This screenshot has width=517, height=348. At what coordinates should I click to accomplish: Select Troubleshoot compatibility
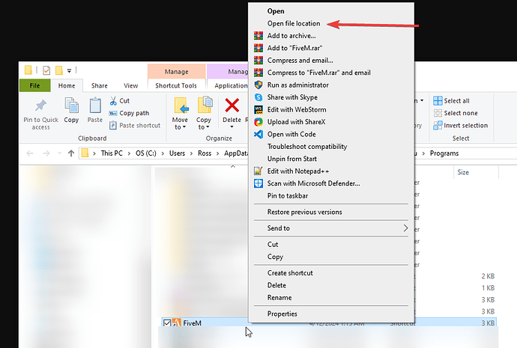tap(307, 147)
